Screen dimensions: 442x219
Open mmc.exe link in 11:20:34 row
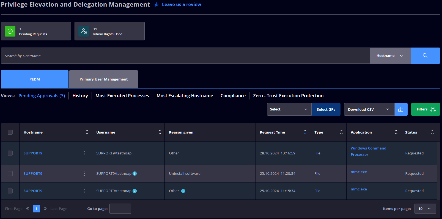[x=359, y=172]
